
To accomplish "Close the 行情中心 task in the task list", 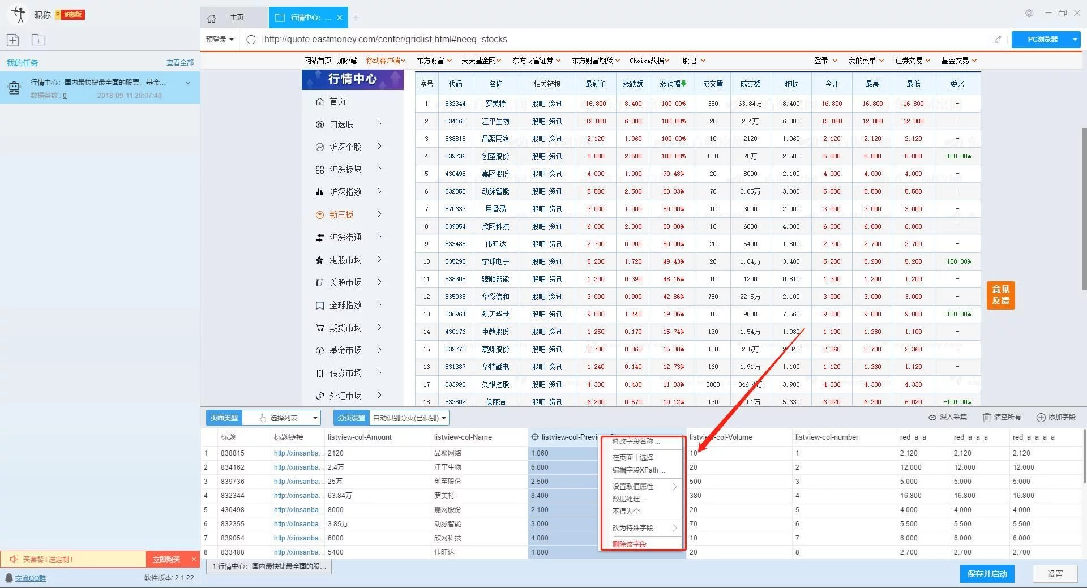I will pyautogui.click(x=188, y=84).
